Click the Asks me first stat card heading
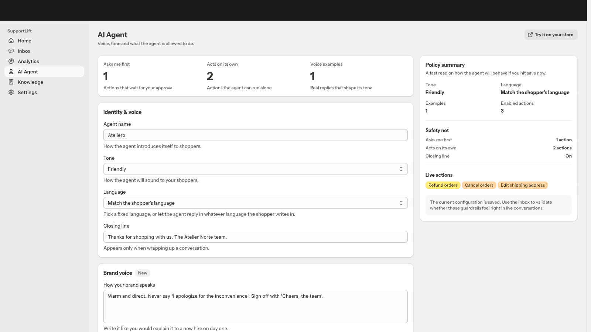This screenshot has width=591, height=332. point(117,64)
